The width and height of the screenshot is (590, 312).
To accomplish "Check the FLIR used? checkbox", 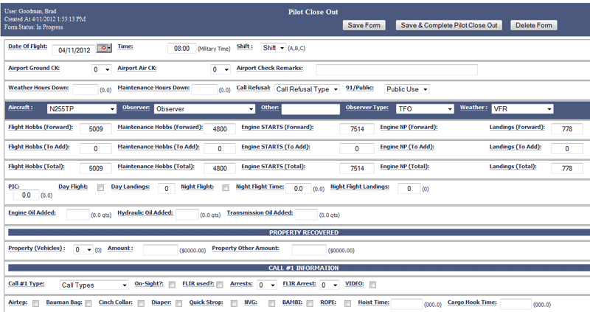I will pos(220,285).
